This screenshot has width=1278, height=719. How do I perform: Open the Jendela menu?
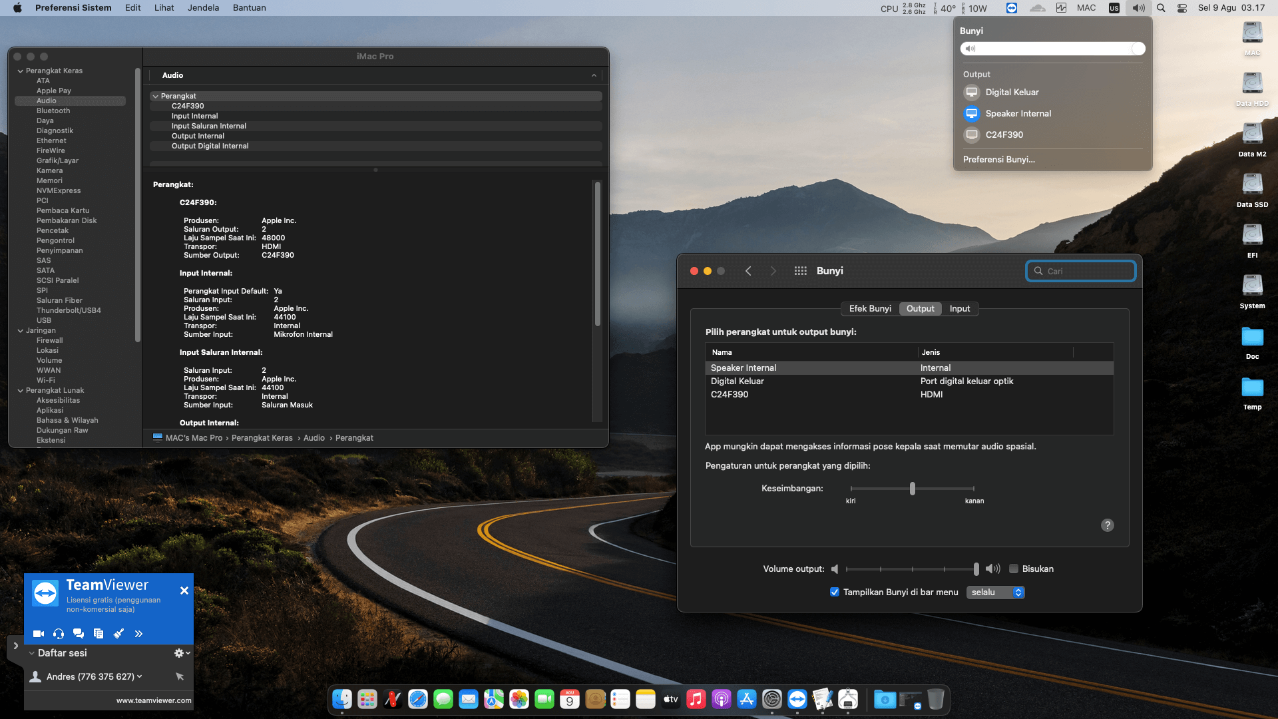click(x=203, y=8)
